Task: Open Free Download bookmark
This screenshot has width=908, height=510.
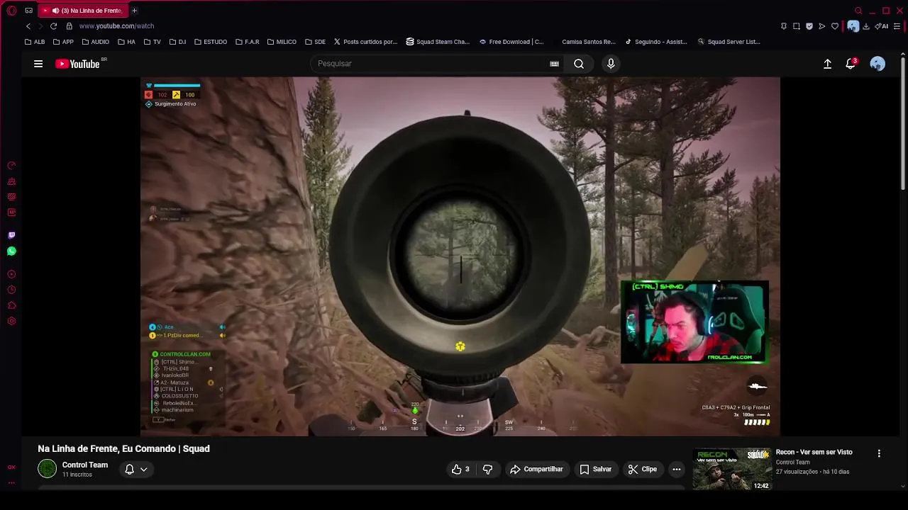Action: [511, 42]
